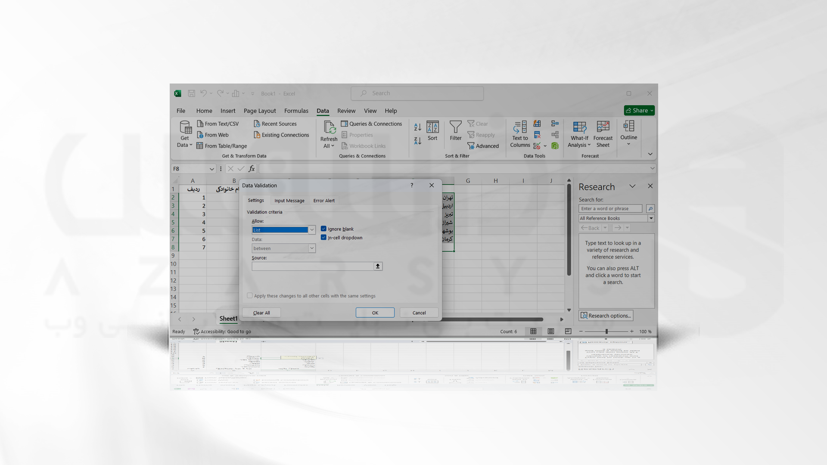827x465 pixels.
Task: Switch to the Input Message tab
Action: click(x=289, y=200)
